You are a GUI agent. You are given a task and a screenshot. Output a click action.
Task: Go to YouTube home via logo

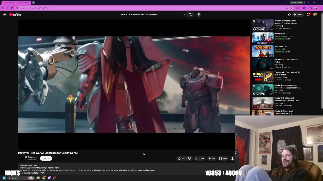(15, 15)
